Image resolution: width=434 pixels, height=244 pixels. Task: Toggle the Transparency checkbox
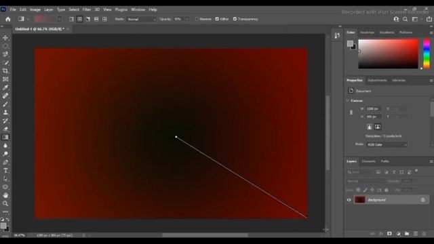click(x=235, y=19)
